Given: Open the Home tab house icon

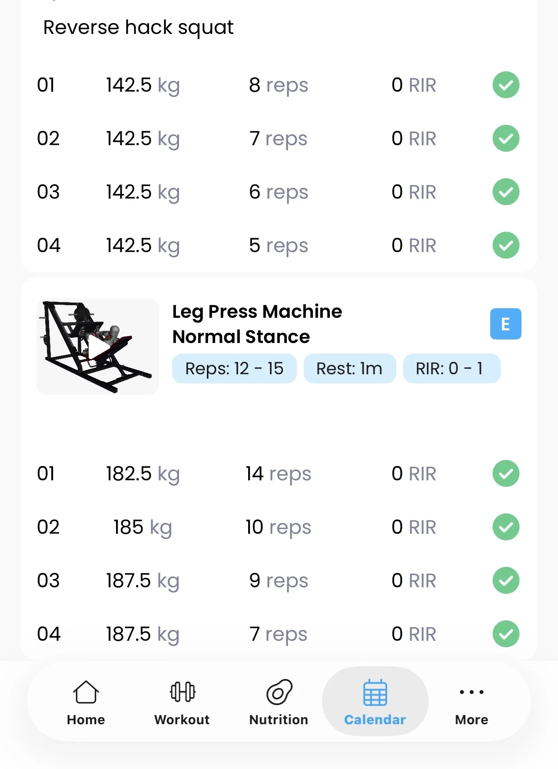Looking at the screenshot, I should click(x=86, y=692).
